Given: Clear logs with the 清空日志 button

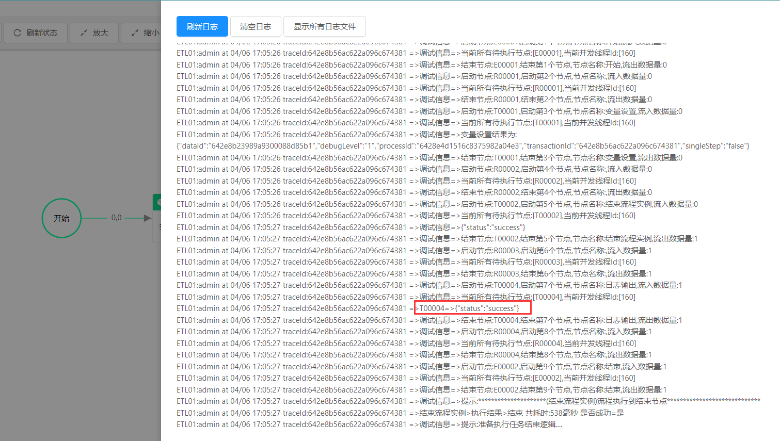Looking at the screenshot, I should pyautogui.click(x=256, y=27).
